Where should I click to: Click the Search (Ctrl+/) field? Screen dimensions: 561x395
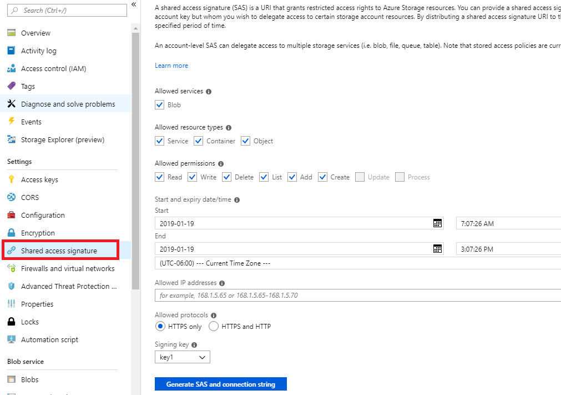click(67, 11)
